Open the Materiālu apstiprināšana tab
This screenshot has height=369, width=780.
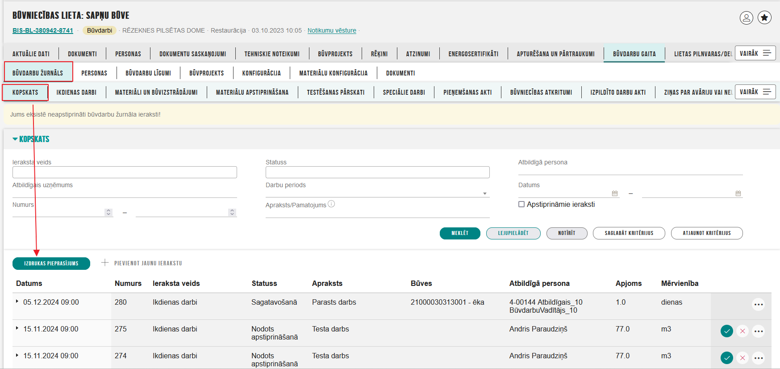(x=252, y=92)
